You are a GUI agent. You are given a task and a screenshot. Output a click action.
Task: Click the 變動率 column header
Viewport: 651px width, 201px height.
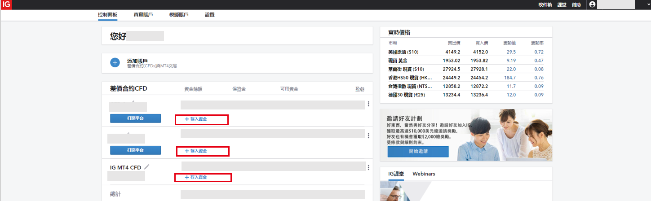(x=537, y=43)
